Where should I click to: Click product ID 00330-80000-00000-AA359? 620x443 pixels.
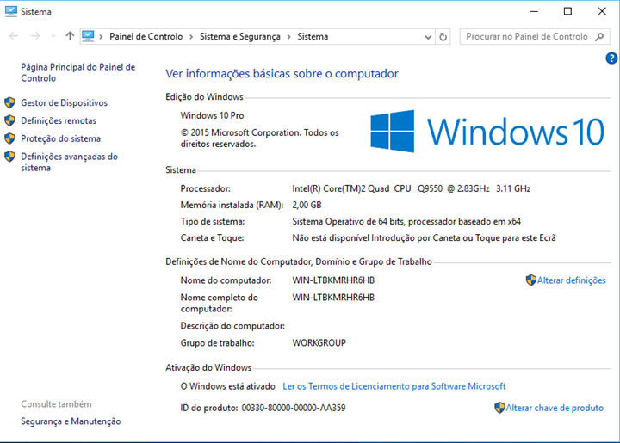pos(294,408)
